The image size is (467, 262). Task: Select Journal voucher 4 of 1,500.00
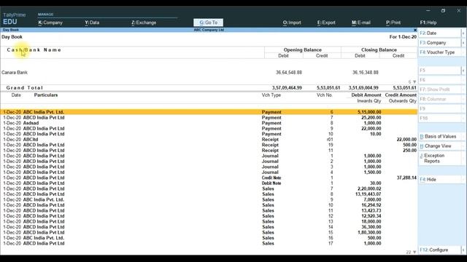pyautogui.click(x=209, y=172)
